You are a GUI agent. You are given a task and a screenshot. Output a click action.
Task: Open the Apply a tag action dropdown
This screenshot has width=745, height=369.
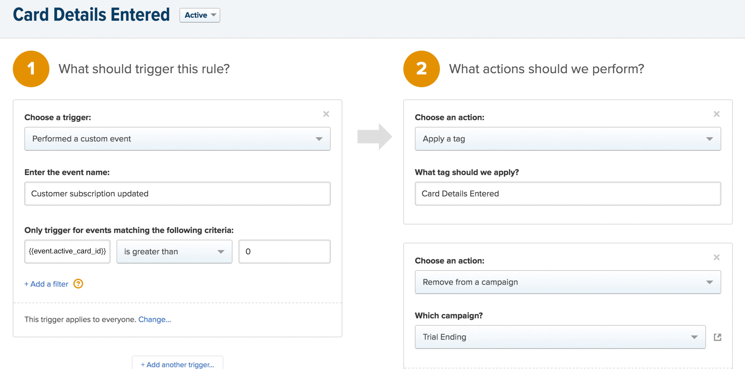pos(568,139)
